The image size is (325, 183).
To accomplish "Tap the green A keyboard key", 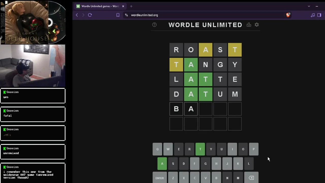I will (x=162, y=164).
